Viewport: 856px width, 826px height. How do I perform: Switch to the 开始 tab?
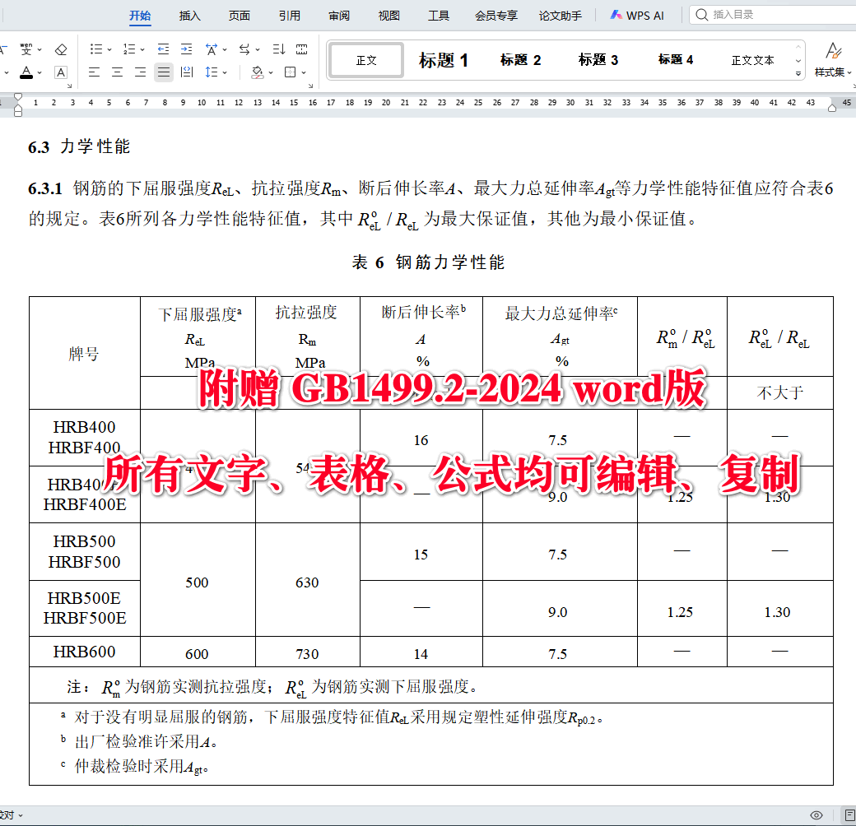pyautogui.click(x=140, y=16)
